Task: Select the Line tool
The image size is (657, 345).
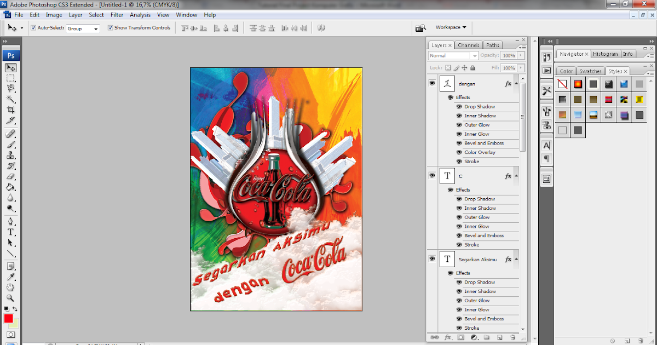Action: [11, 253]
